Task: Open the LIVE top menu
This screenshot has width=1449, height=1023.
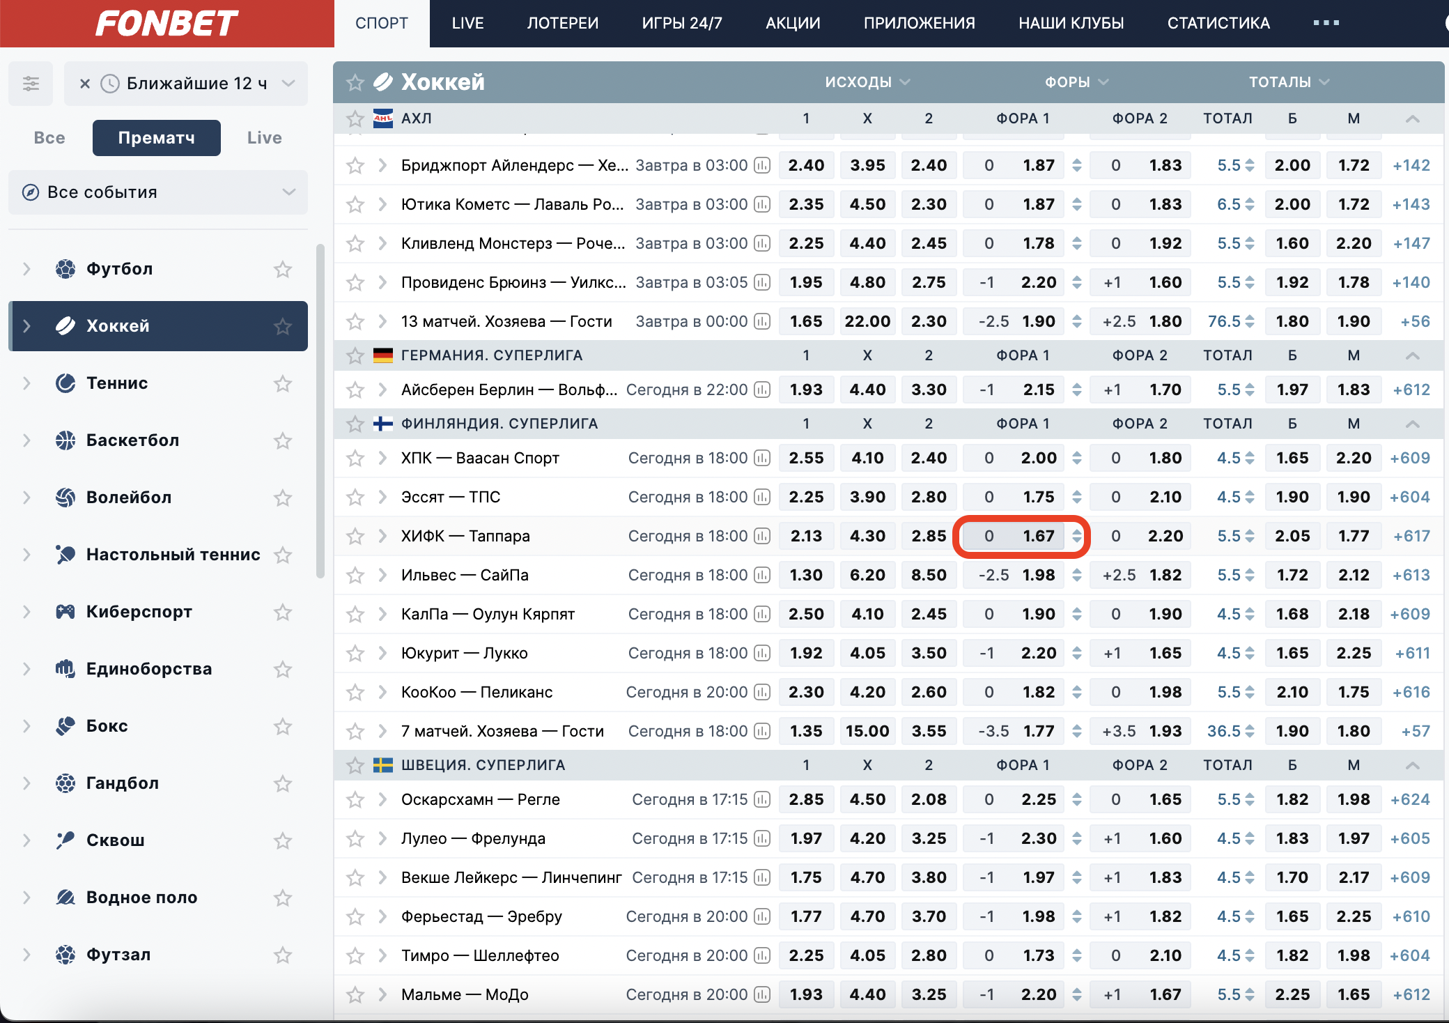Action: coord(467,23)
